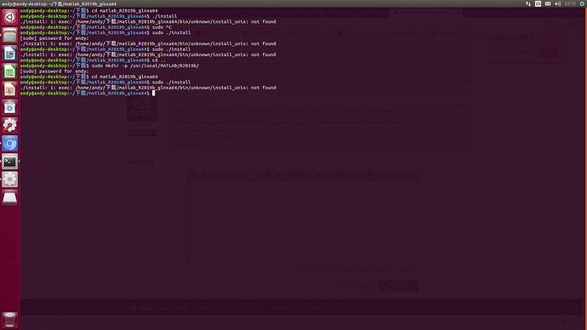
Task: Open the Trash at the dock bottom
Action: coord(9,320)
